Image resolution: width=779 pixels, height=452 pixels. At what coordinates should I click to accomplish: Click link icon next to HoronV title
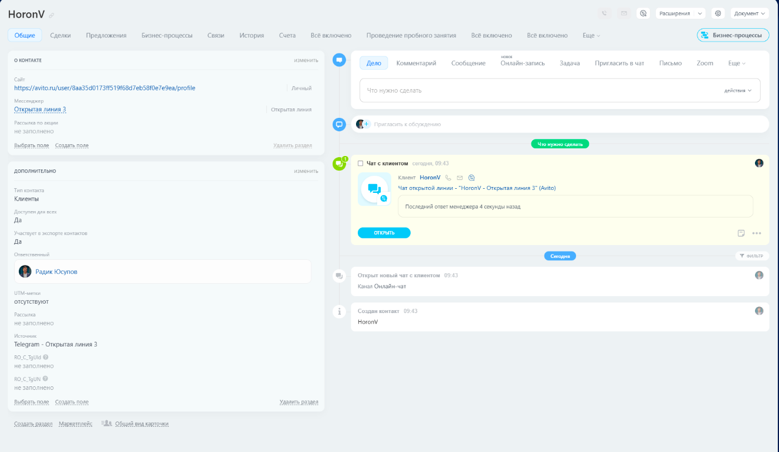52,15
